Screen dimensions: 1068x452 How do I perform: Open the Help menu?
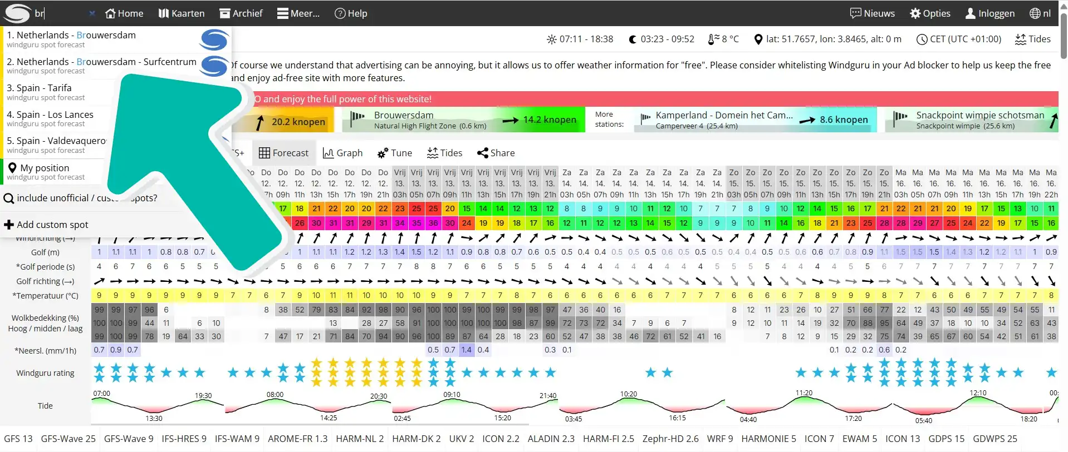tap(351, 13)
